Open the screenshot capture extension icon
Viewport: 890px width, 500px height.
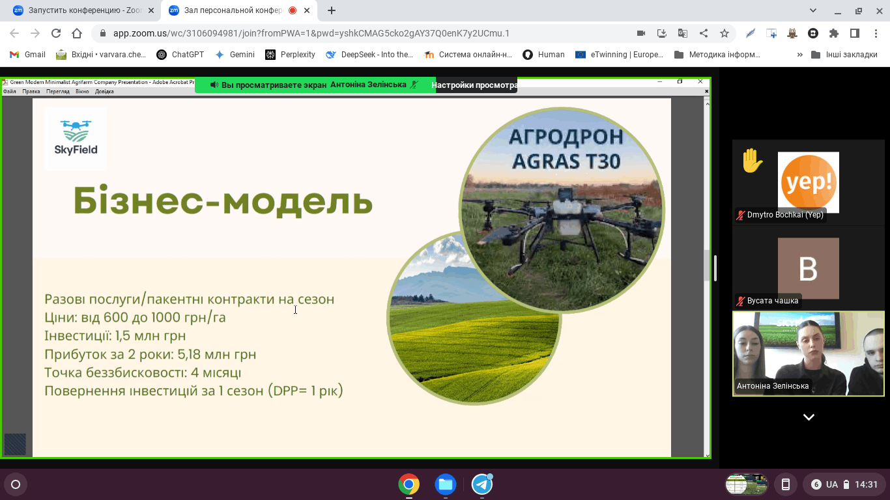pos(771,33)
